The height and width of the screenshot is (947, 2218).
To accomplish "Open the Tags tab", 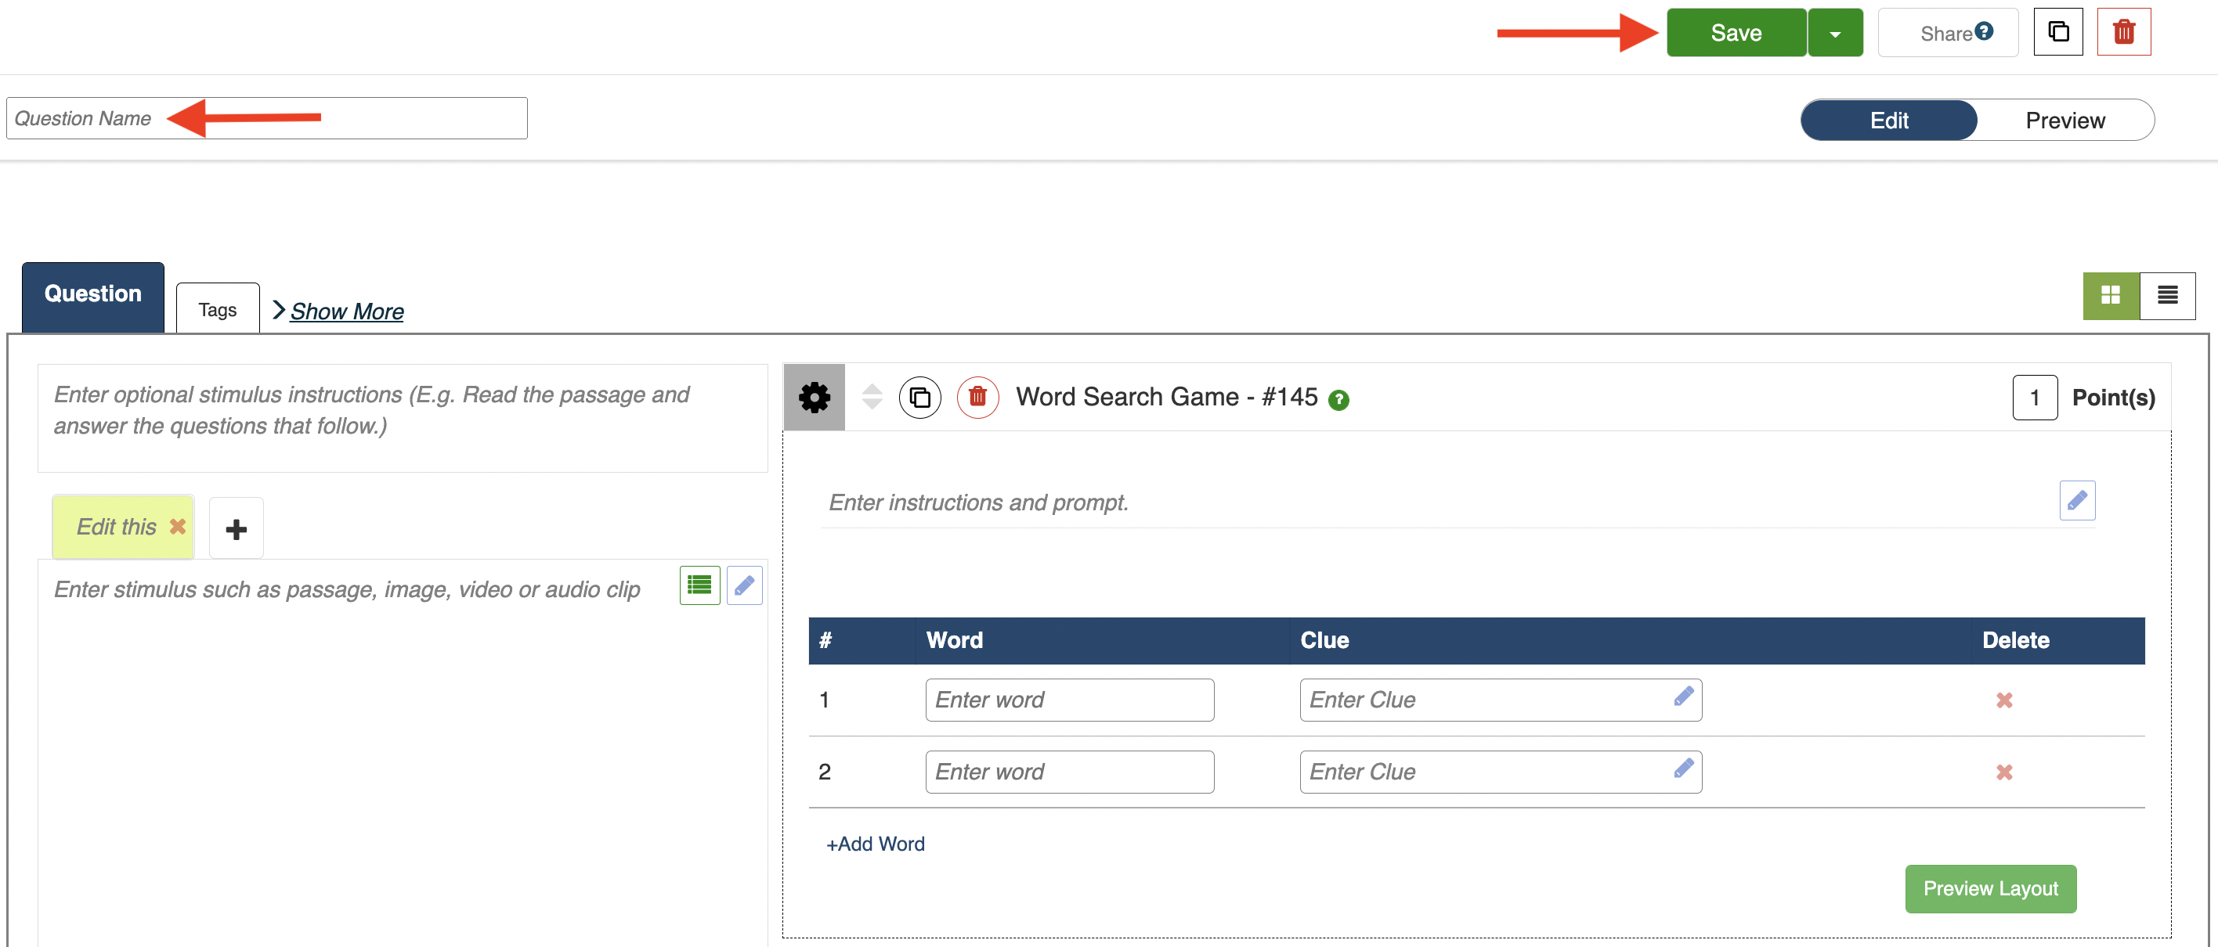I will [x=217, y=310].
